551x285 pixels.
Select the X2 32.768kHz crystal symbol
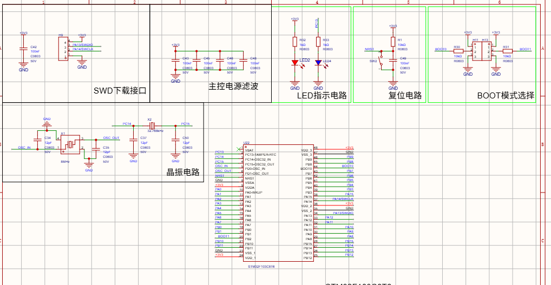pos(151,125)
